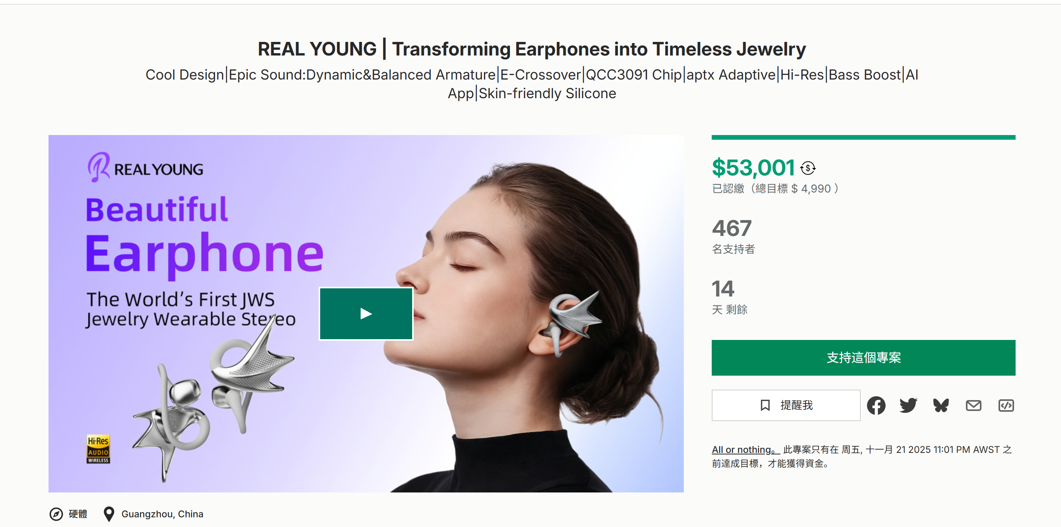Click the green funding progress bar
Image resolution: width=1061 pixels, height=527 pixels.
(863, 137)
